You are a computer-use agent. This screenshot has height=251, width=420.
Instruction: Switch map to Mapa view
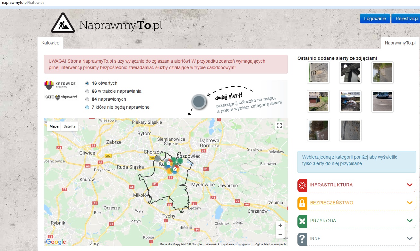pyautogui.click(x=54, y=126)
